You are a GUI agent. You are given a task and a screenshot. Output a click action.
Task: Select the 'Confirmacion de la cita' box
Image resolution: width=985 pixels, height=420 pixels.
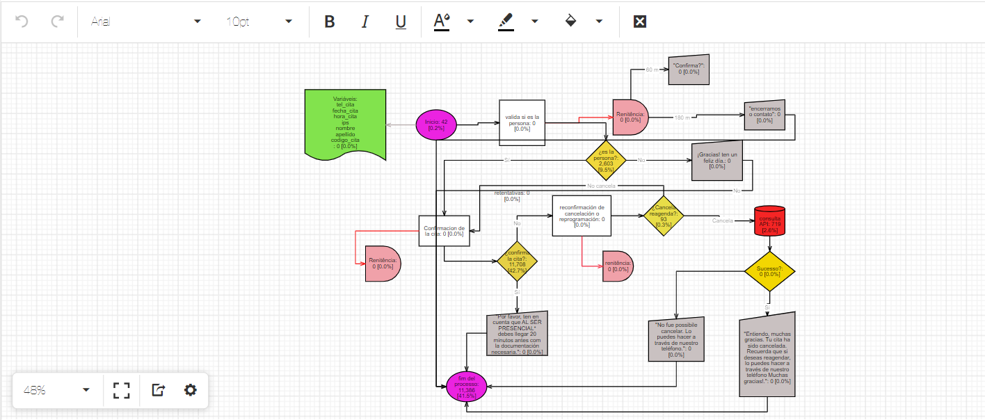[445, 231]
